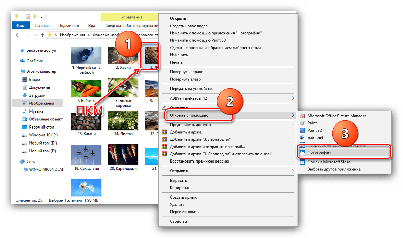Expand the lower Отправить submenu
Image resolution: width=403 pixels, height=238 pixels.
[293, 171]
